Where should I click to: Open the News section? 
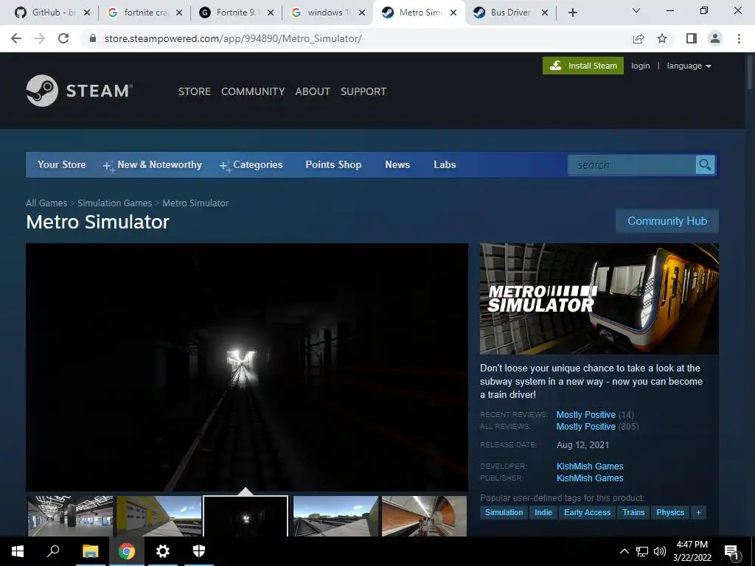click(x=397, y=164)
